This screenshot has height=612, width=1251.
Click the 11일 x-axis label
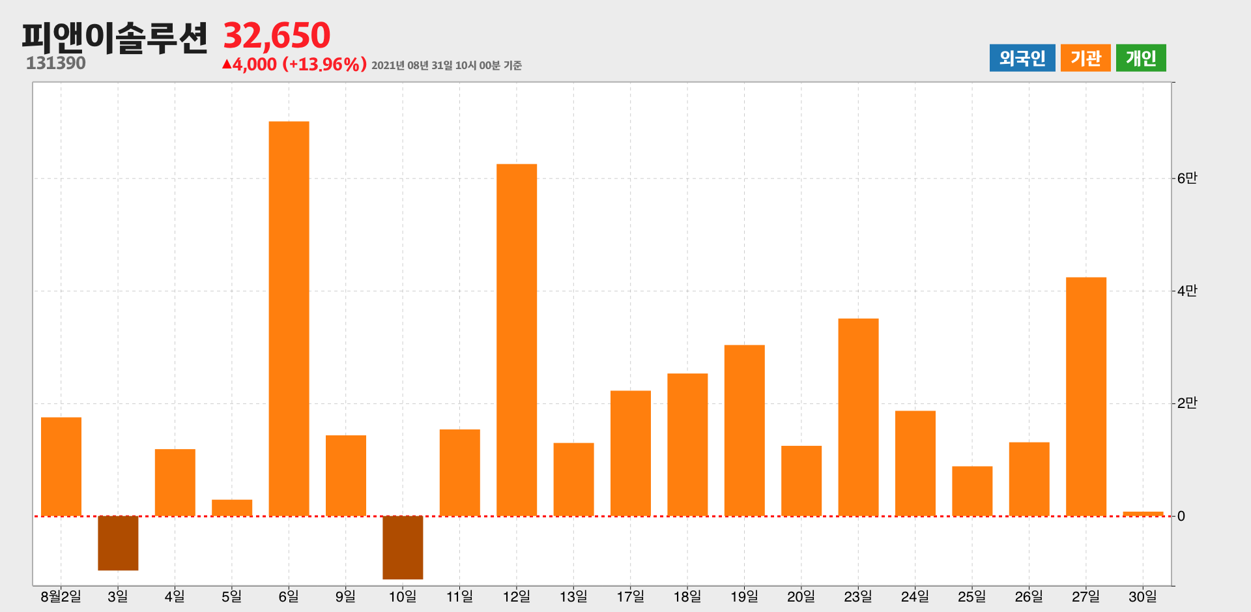click(x=460, y=596)
